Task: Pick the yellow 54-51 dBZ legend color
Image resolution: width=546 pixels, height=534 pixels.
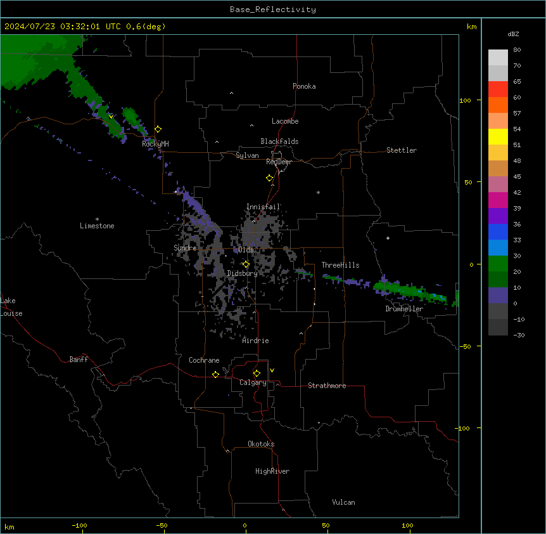Action: coord(498,136)
